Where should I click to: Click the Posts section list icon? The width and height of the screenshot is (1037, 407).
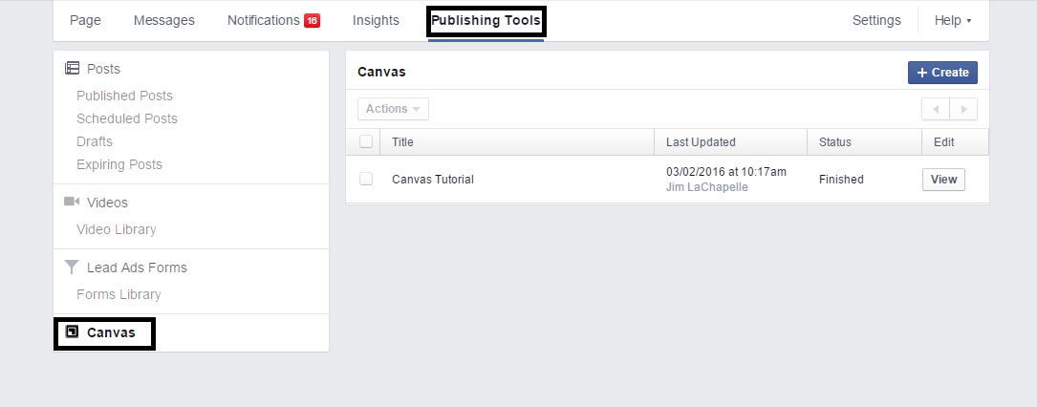[72, 68]
